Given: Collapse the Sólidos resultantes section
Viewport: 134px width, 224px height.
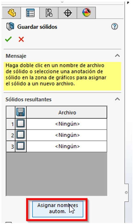Looking at the screenshot, I should point(117,99).
